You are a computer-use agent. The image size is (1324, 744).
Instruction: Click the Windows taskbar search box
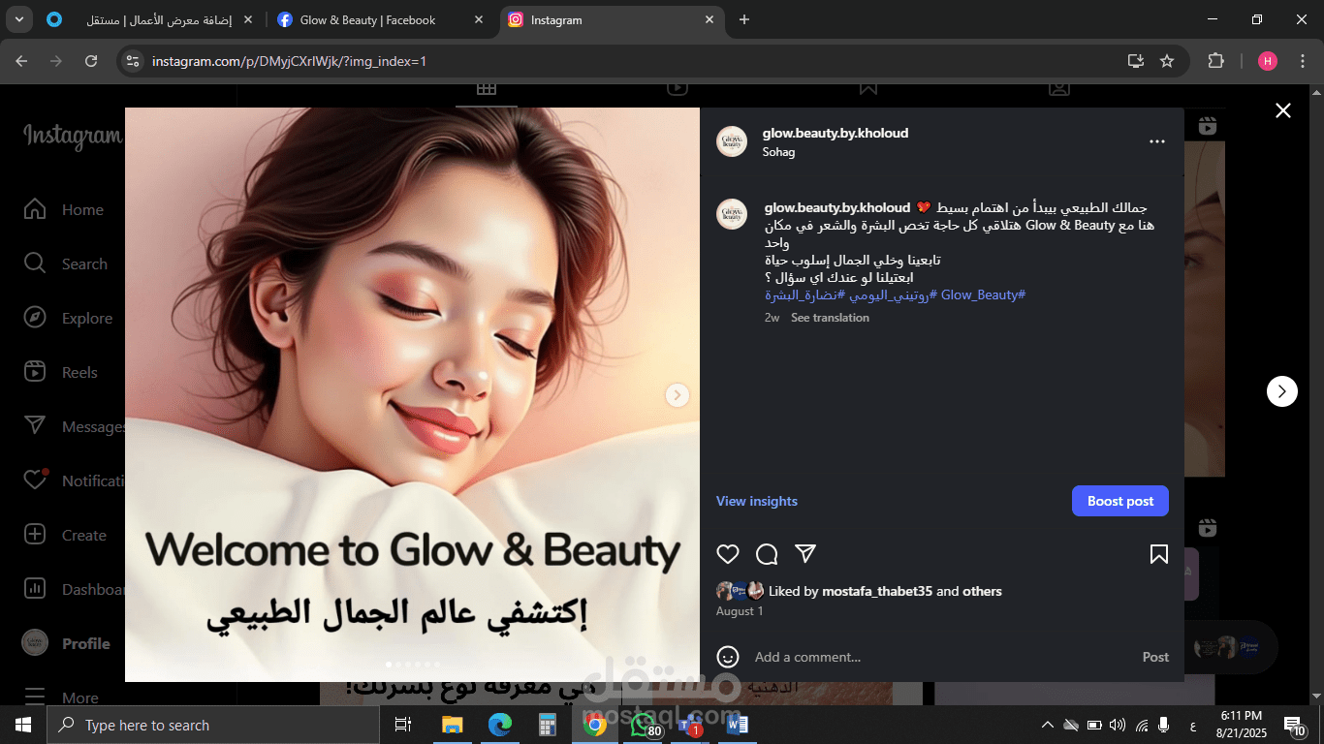213,725
